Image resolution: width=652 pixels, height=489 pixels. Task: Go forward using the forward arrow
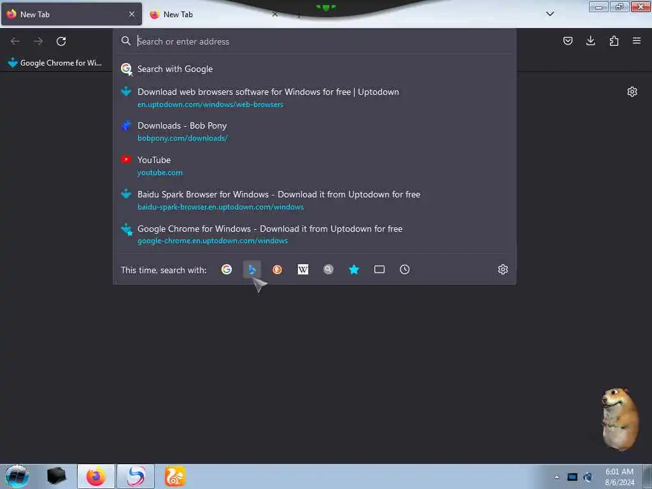tap(38, 41)
